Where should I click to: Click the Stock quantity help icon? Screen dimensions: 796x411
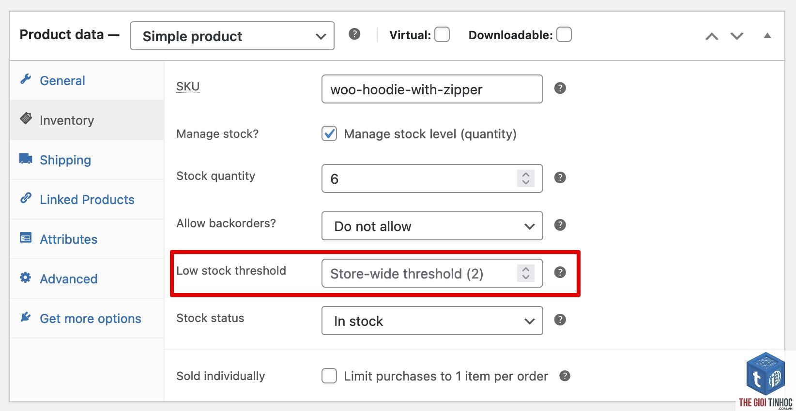coord(560,177)
